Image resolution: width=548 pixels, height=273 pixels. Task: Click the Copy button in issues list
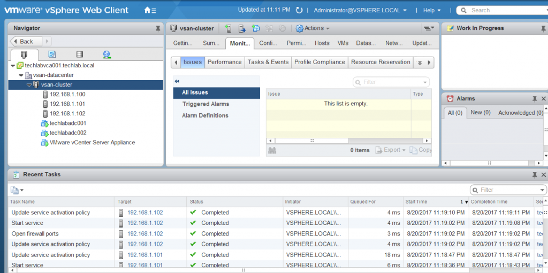[x=421, y=150]
